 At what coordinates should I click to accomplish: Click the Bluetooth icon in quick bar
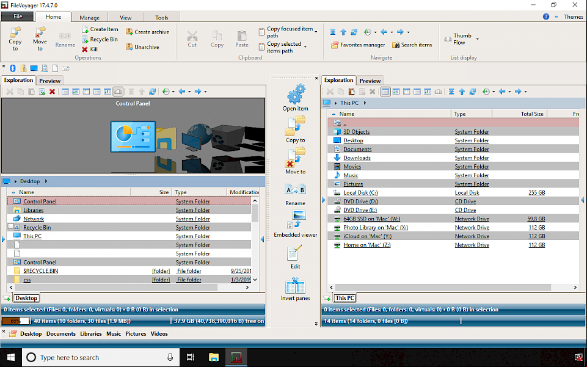click(x=13, y=68)
